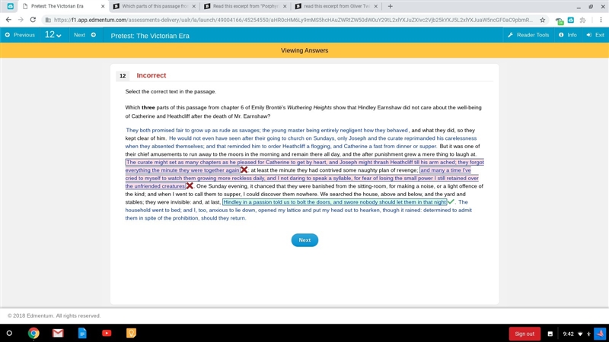The image size is (609, 342).
Task: Click the Incorrect status label
Action: 151,75
